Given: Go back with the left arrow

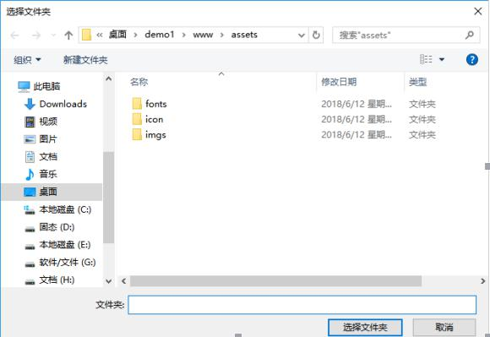Looking at the screenshot, I should 14,35.
